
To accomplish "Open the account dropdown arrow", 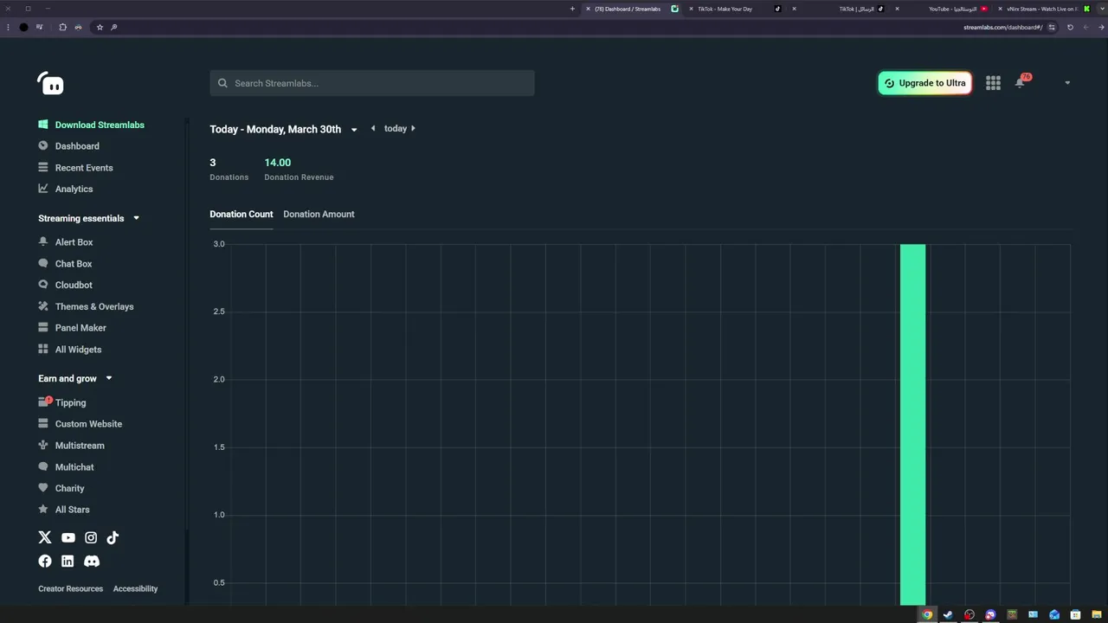I will click(1067, 83).
